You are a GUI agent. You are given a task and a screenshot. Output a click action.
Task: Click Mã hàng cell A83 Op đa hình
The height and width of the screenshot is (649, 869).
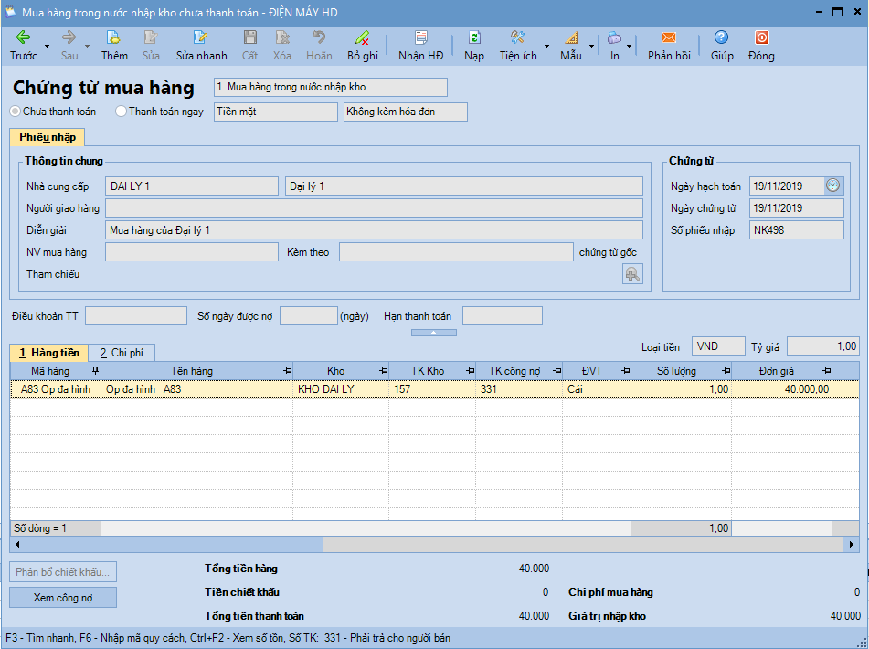point(56,389)
